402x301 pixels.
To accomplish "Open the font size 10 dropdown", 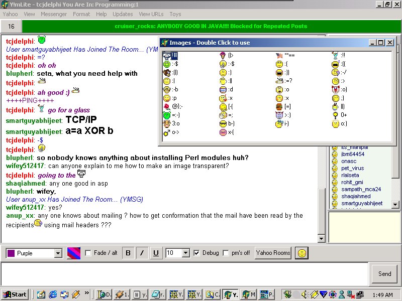I will [x=186, y=253].
